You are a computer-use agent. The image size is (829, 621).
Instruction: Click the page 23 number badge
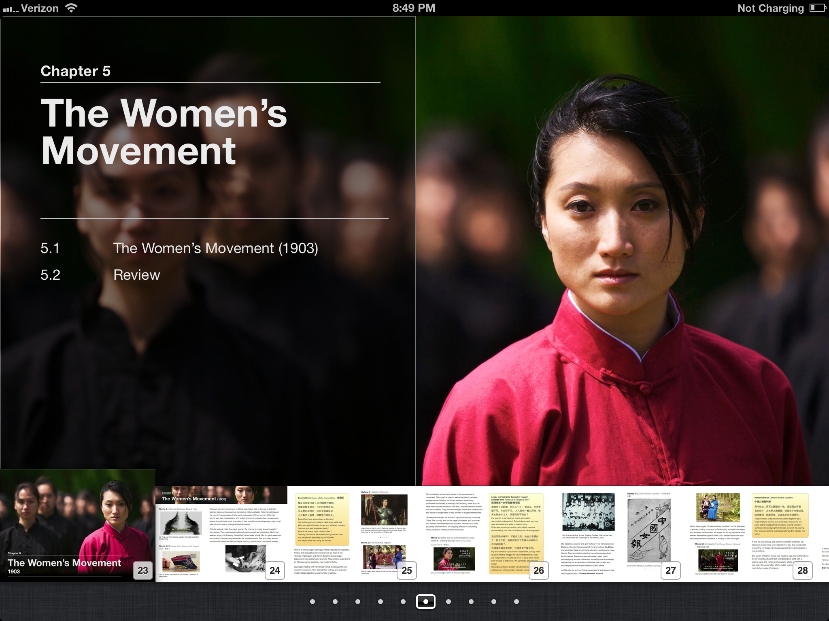pos(143,570)
